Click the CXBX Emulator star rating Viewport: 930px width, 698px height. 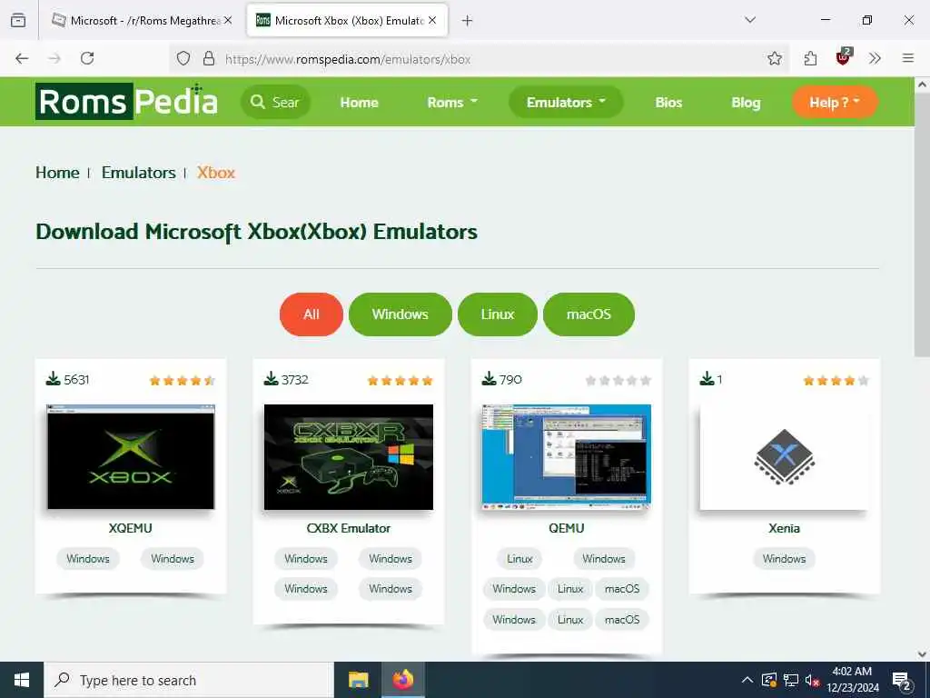pos(401,381)
